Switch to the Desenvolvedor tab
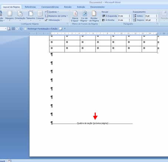The height and width of the screenshot is (162, 168). (97, 7)
